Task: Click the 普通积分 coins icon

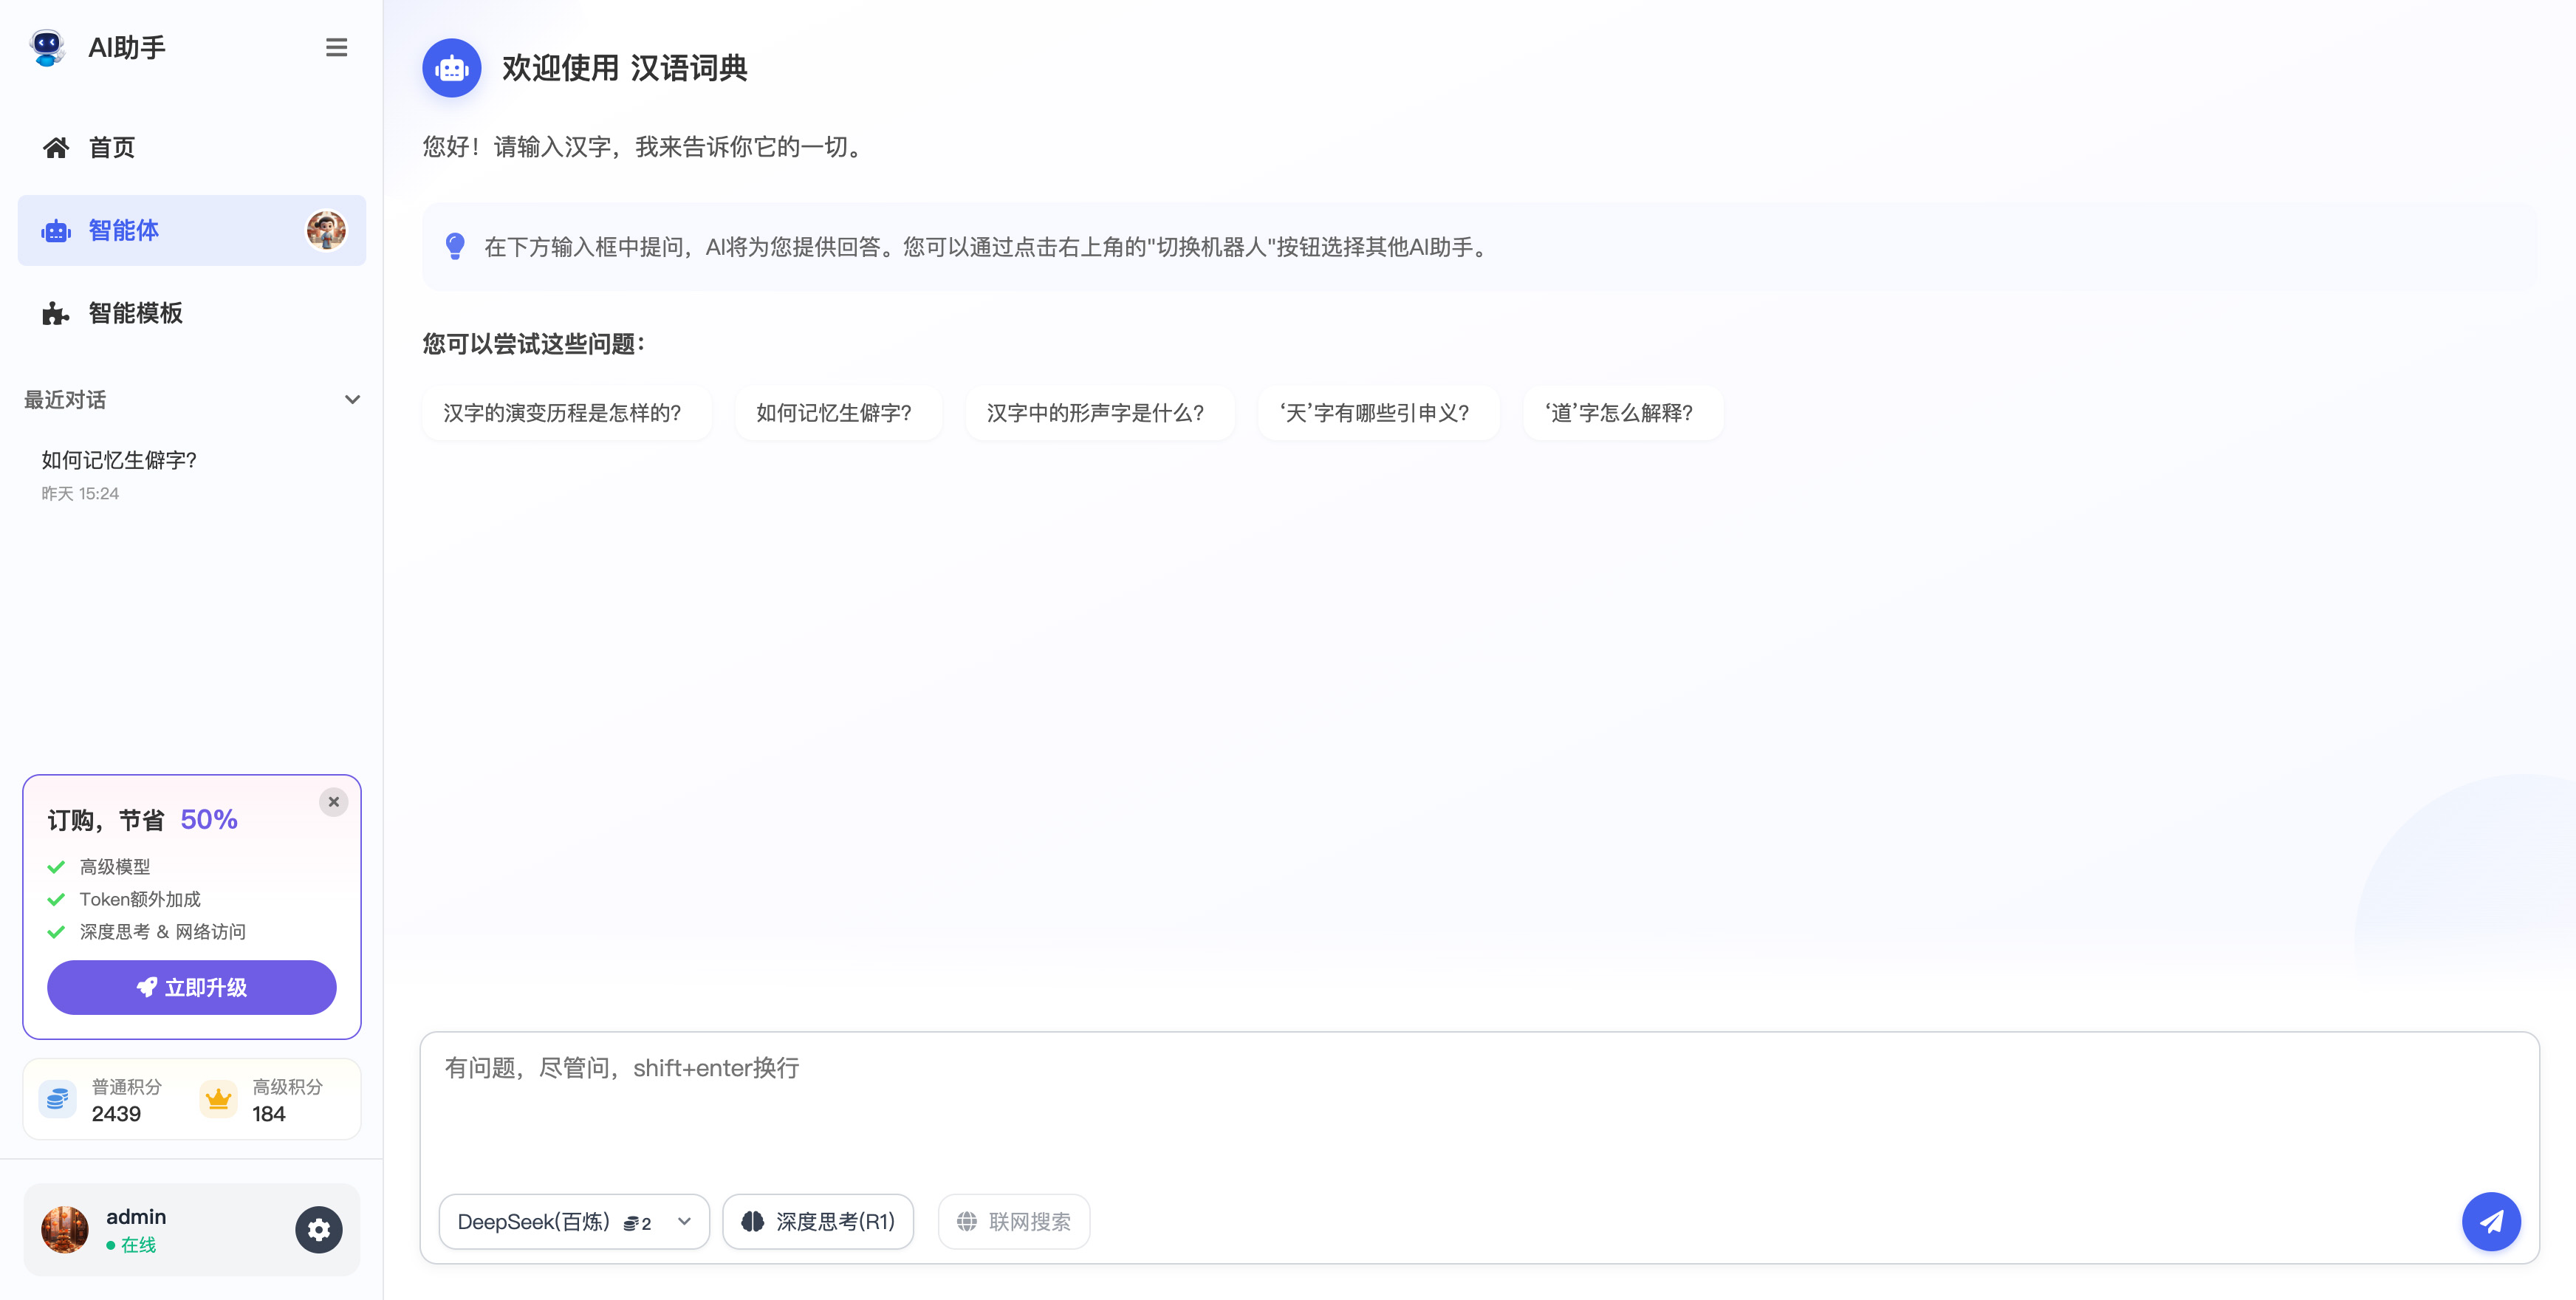Action: click(x=57, y=1099)
